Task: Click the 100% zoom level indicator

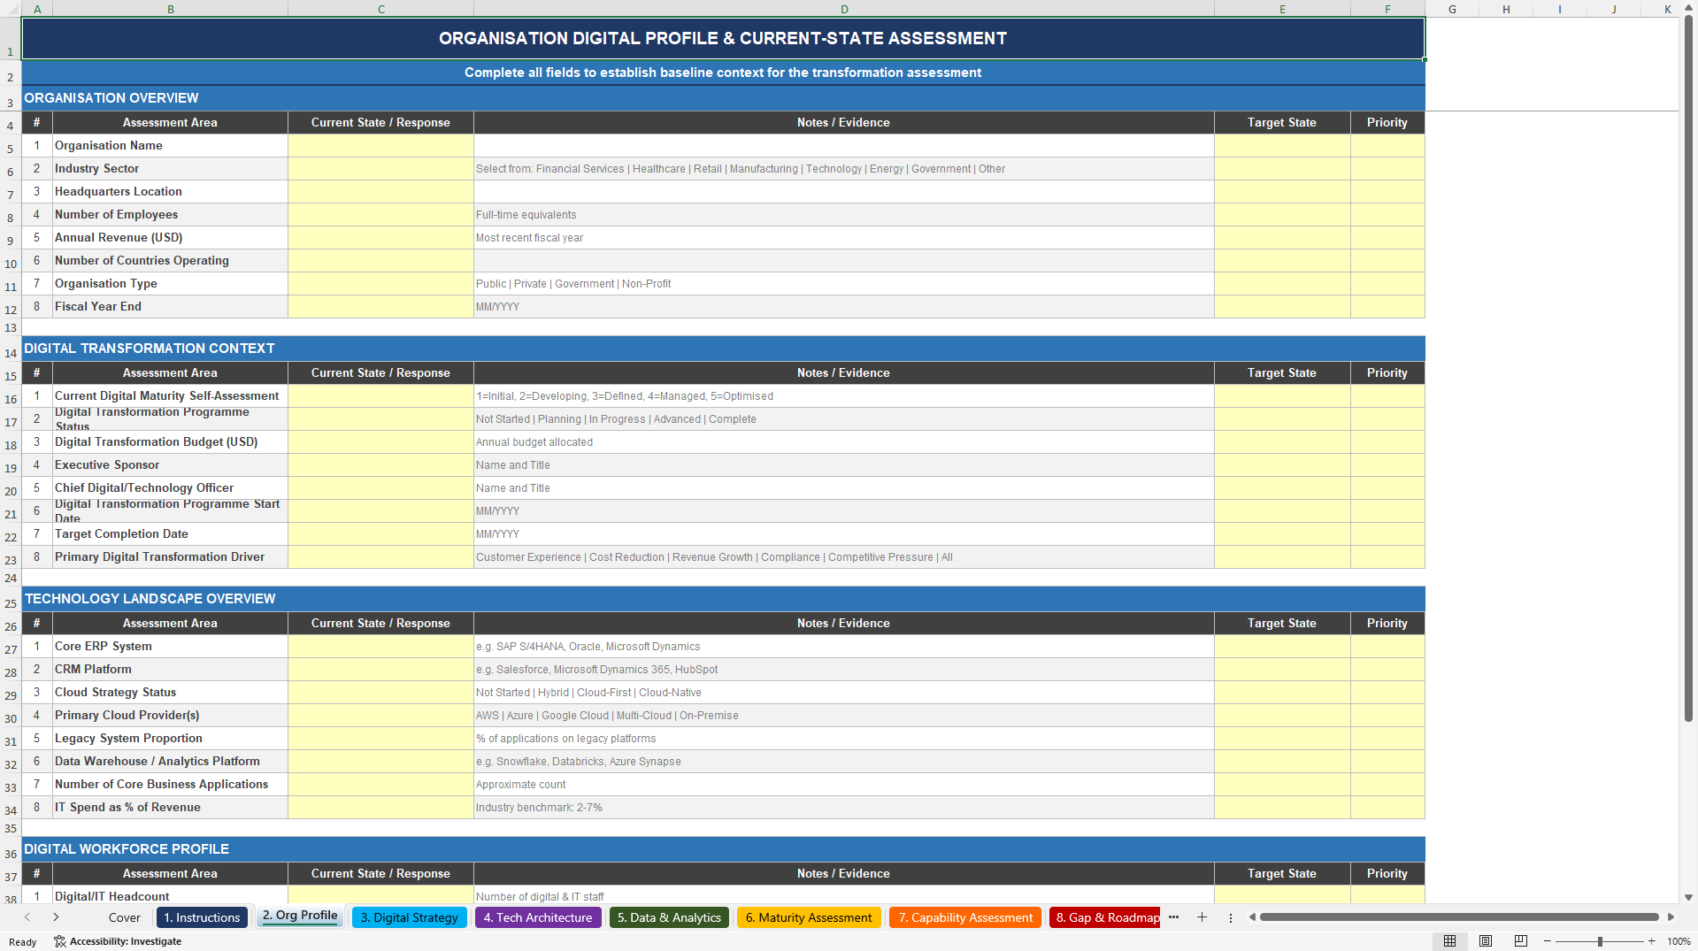Action: point(1679,941)
